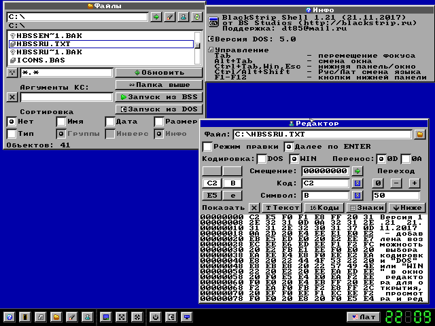Toggle the Инверс sort option
The height and width of the screenshot is (326, 435).
(110, 134)
